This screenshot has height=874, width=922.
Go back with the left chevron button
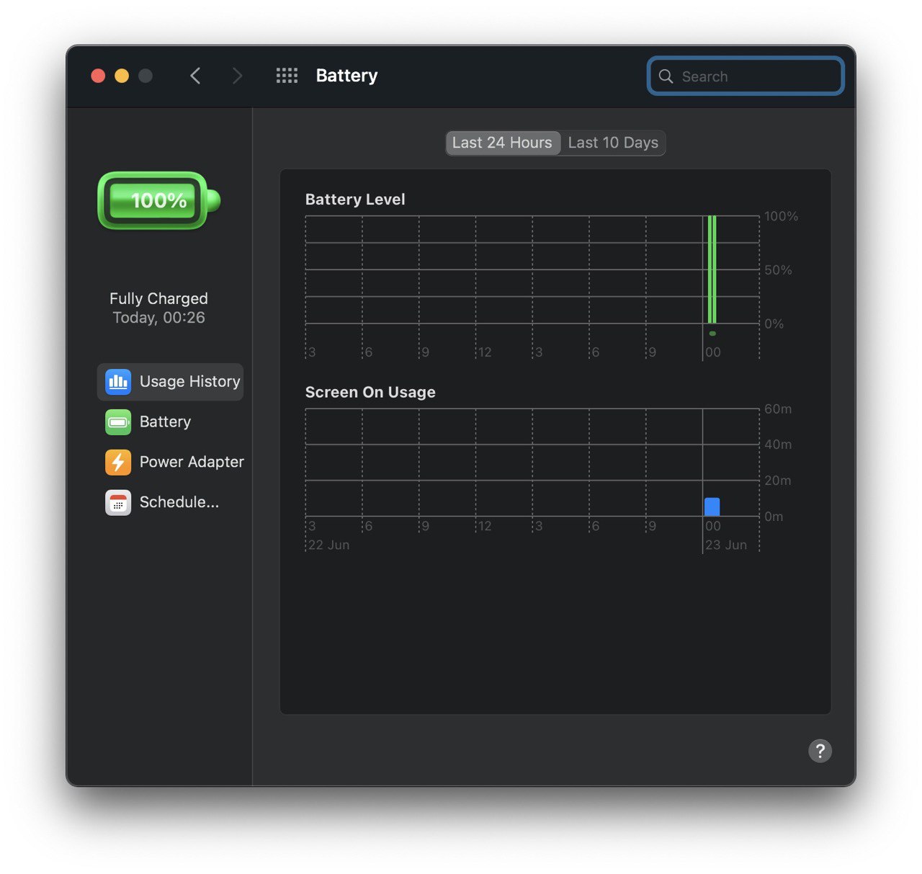click(195, 76)
